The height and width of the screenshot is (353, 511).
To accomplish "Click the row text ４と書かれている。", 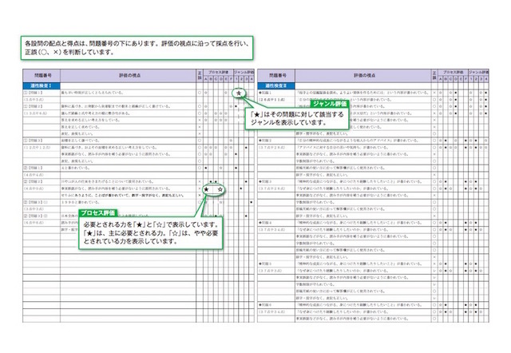I will click(75, 169).
